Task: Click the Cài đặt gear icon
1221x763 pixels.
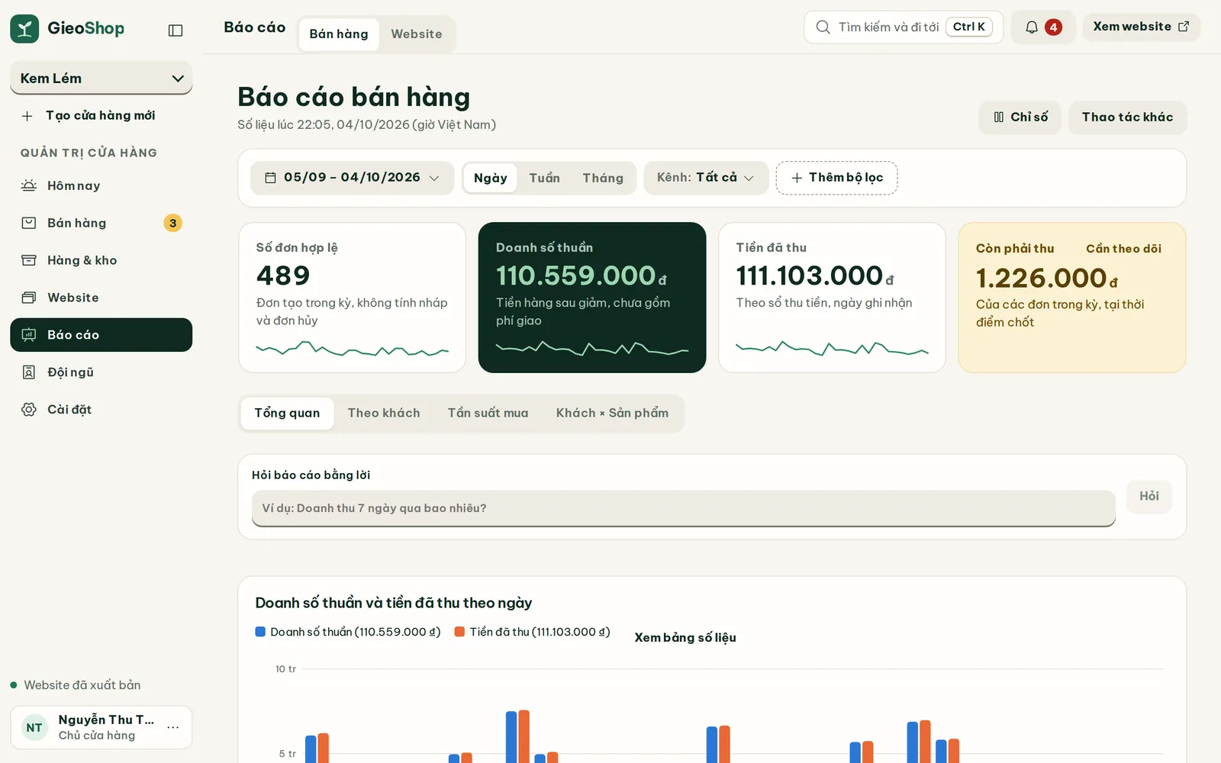Action: (x=29, y=410)
